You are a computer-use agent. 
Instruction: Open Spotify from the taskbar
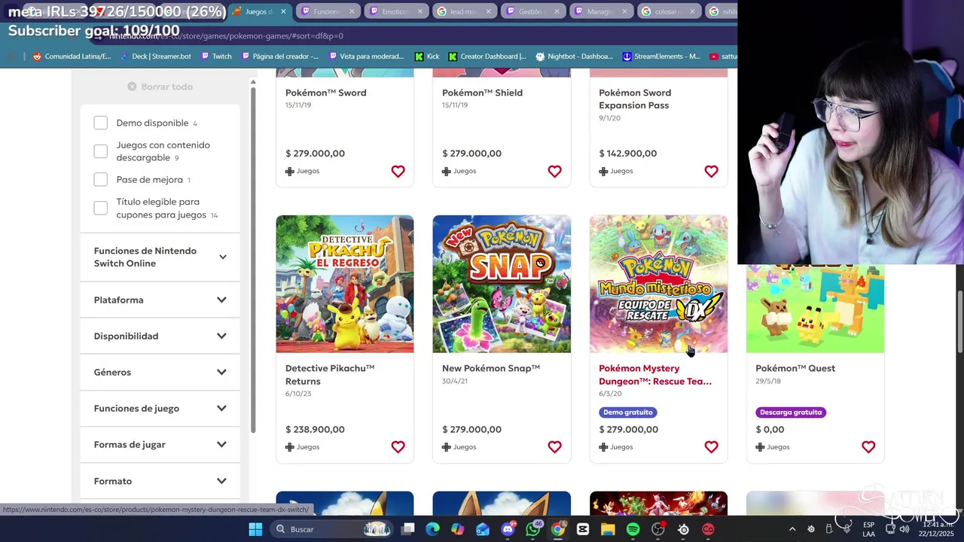pyautogui.click(x=633, y=529)
